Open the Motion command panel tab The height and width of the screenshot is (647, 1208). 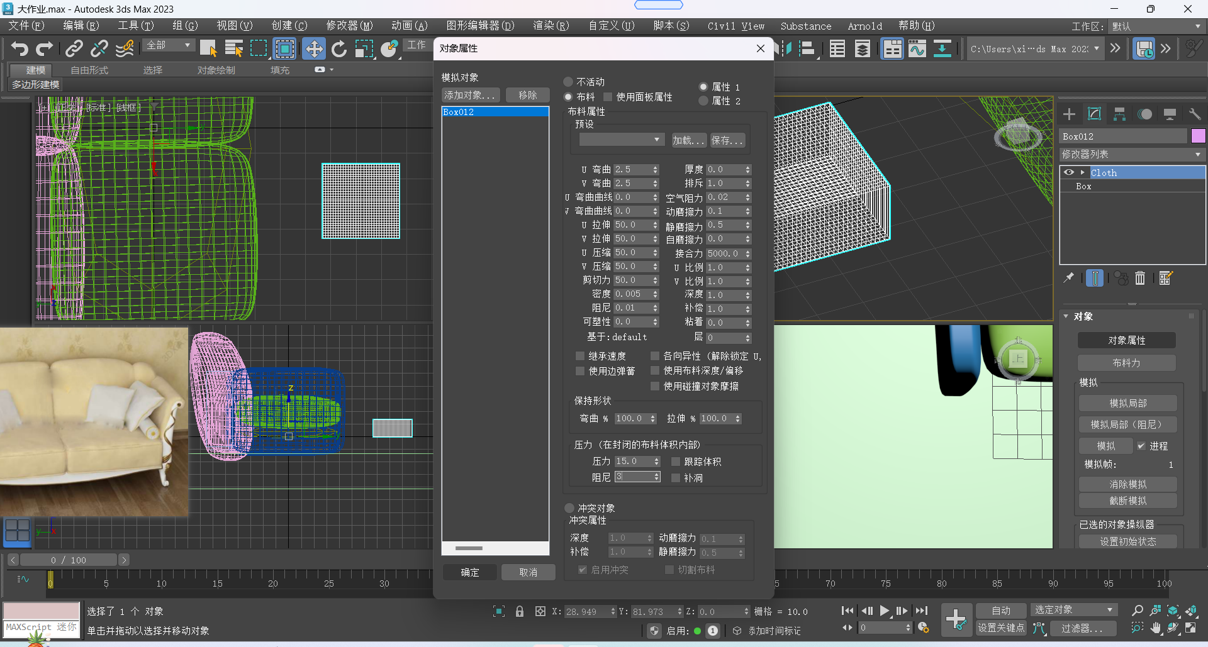1144,114
